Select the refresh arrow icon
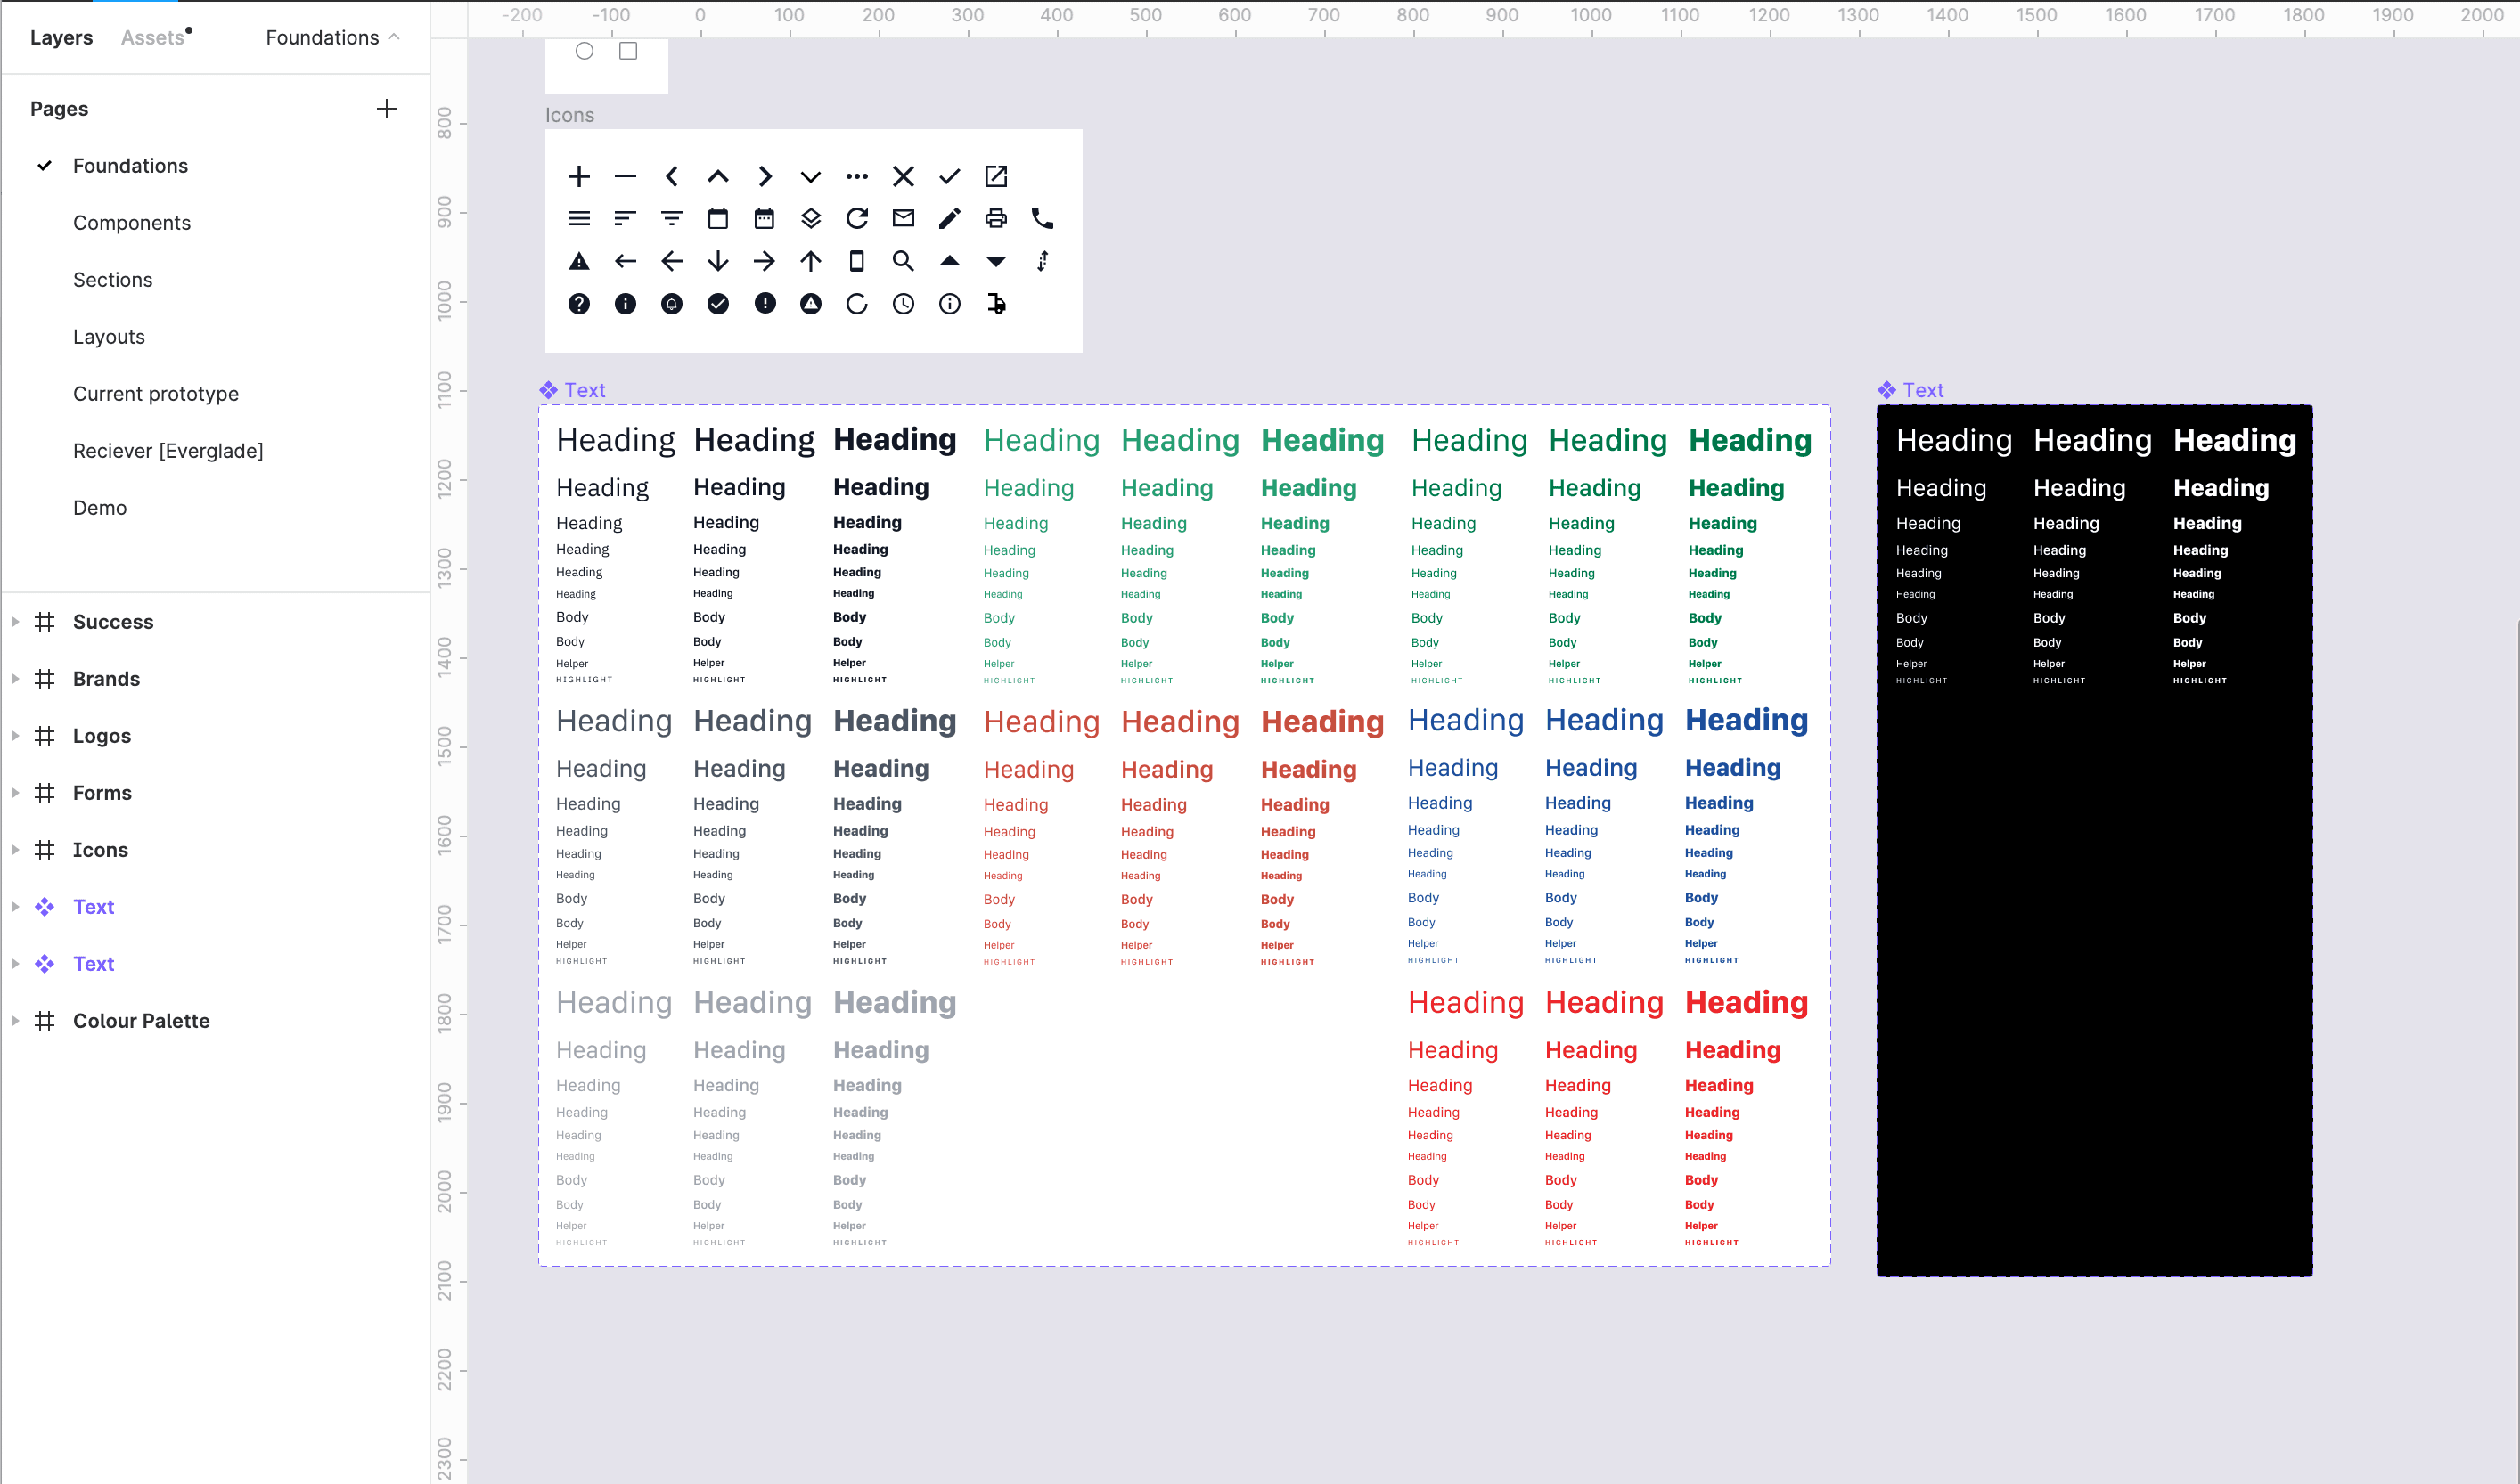 (x=856, y=218)
